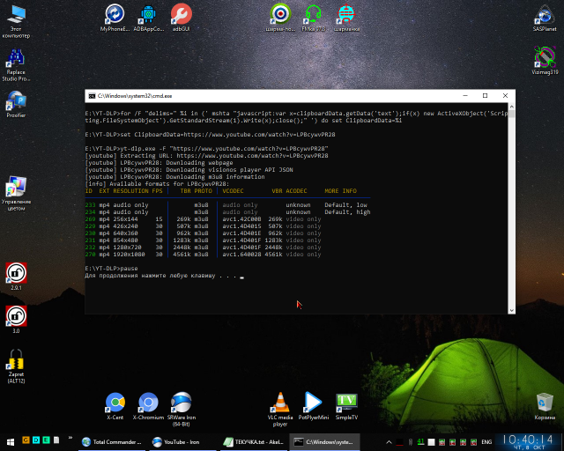564x451 pixels.
Task: Select the SimpleTV desktop icon
Action: click(x=346, y=406)
